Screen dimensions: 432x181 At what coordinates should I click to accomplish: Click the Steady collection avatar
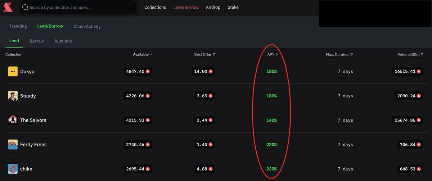click(x=13, y=96)
